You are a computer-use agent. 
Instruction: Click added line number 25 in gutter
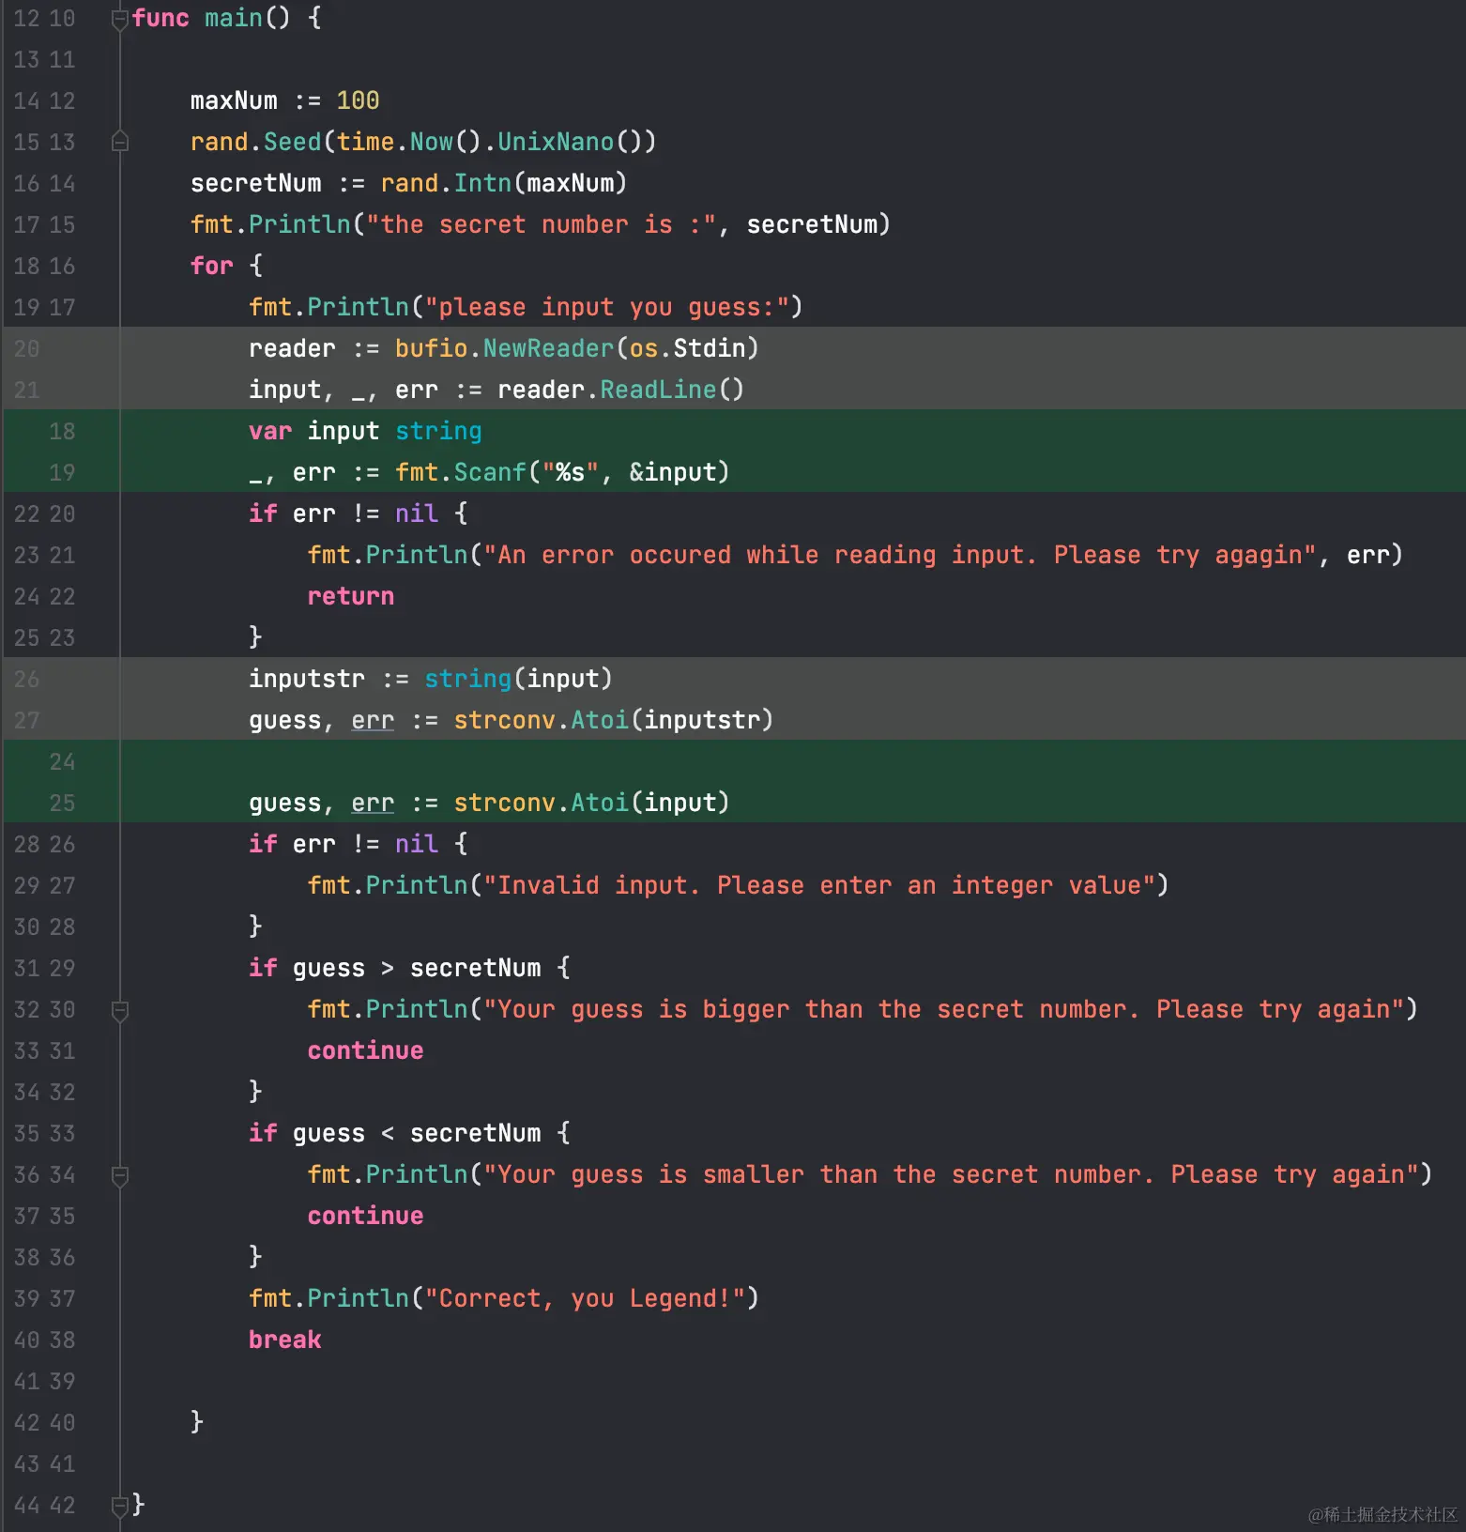(x=62, y=803)
